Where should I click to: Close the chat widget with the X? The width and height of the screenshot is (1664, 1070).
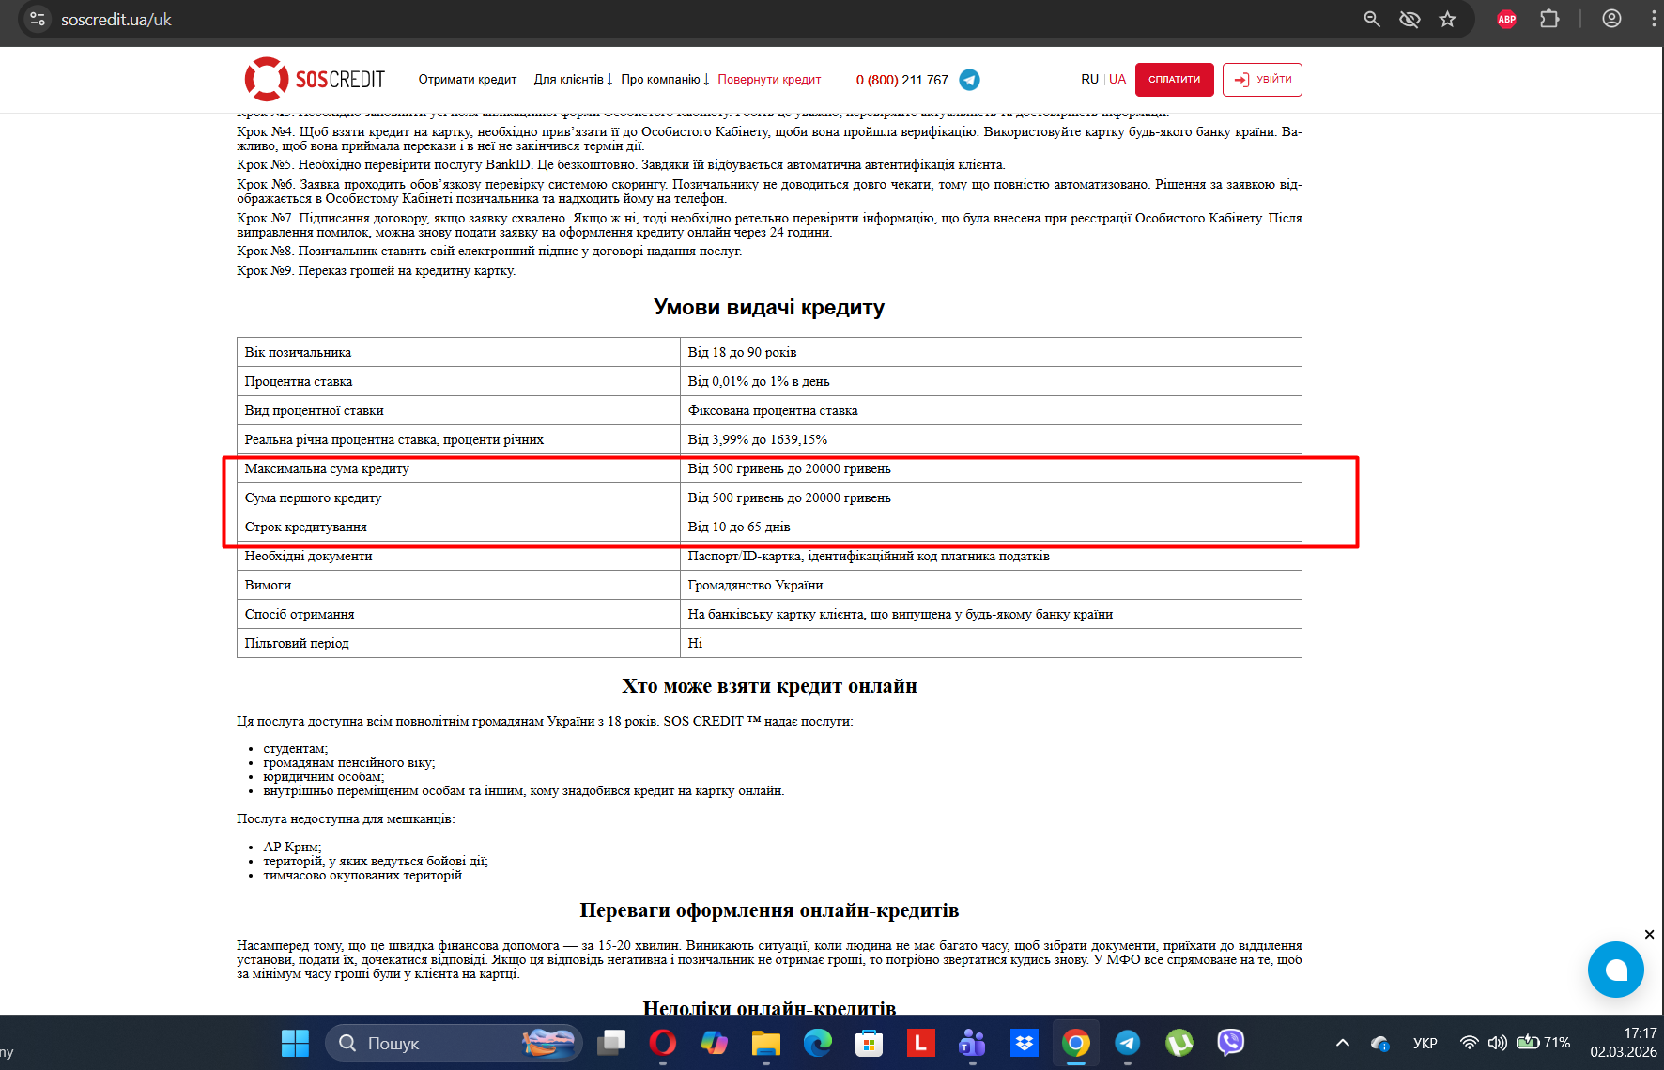point(1649,934)
